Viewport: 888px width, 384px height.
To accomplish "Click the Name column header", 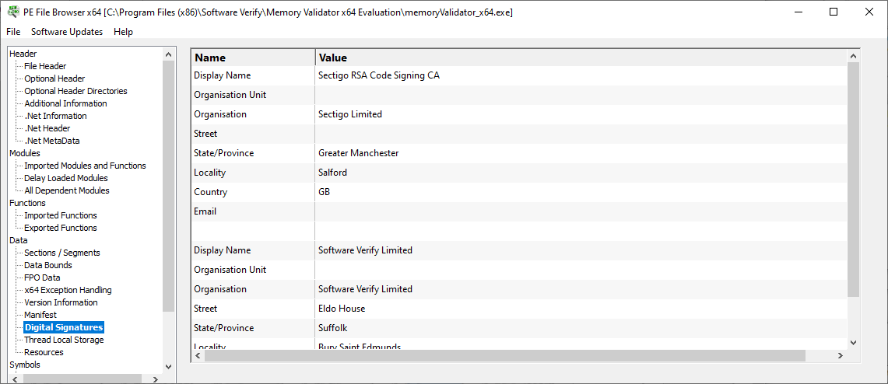I will coord(253,58).
